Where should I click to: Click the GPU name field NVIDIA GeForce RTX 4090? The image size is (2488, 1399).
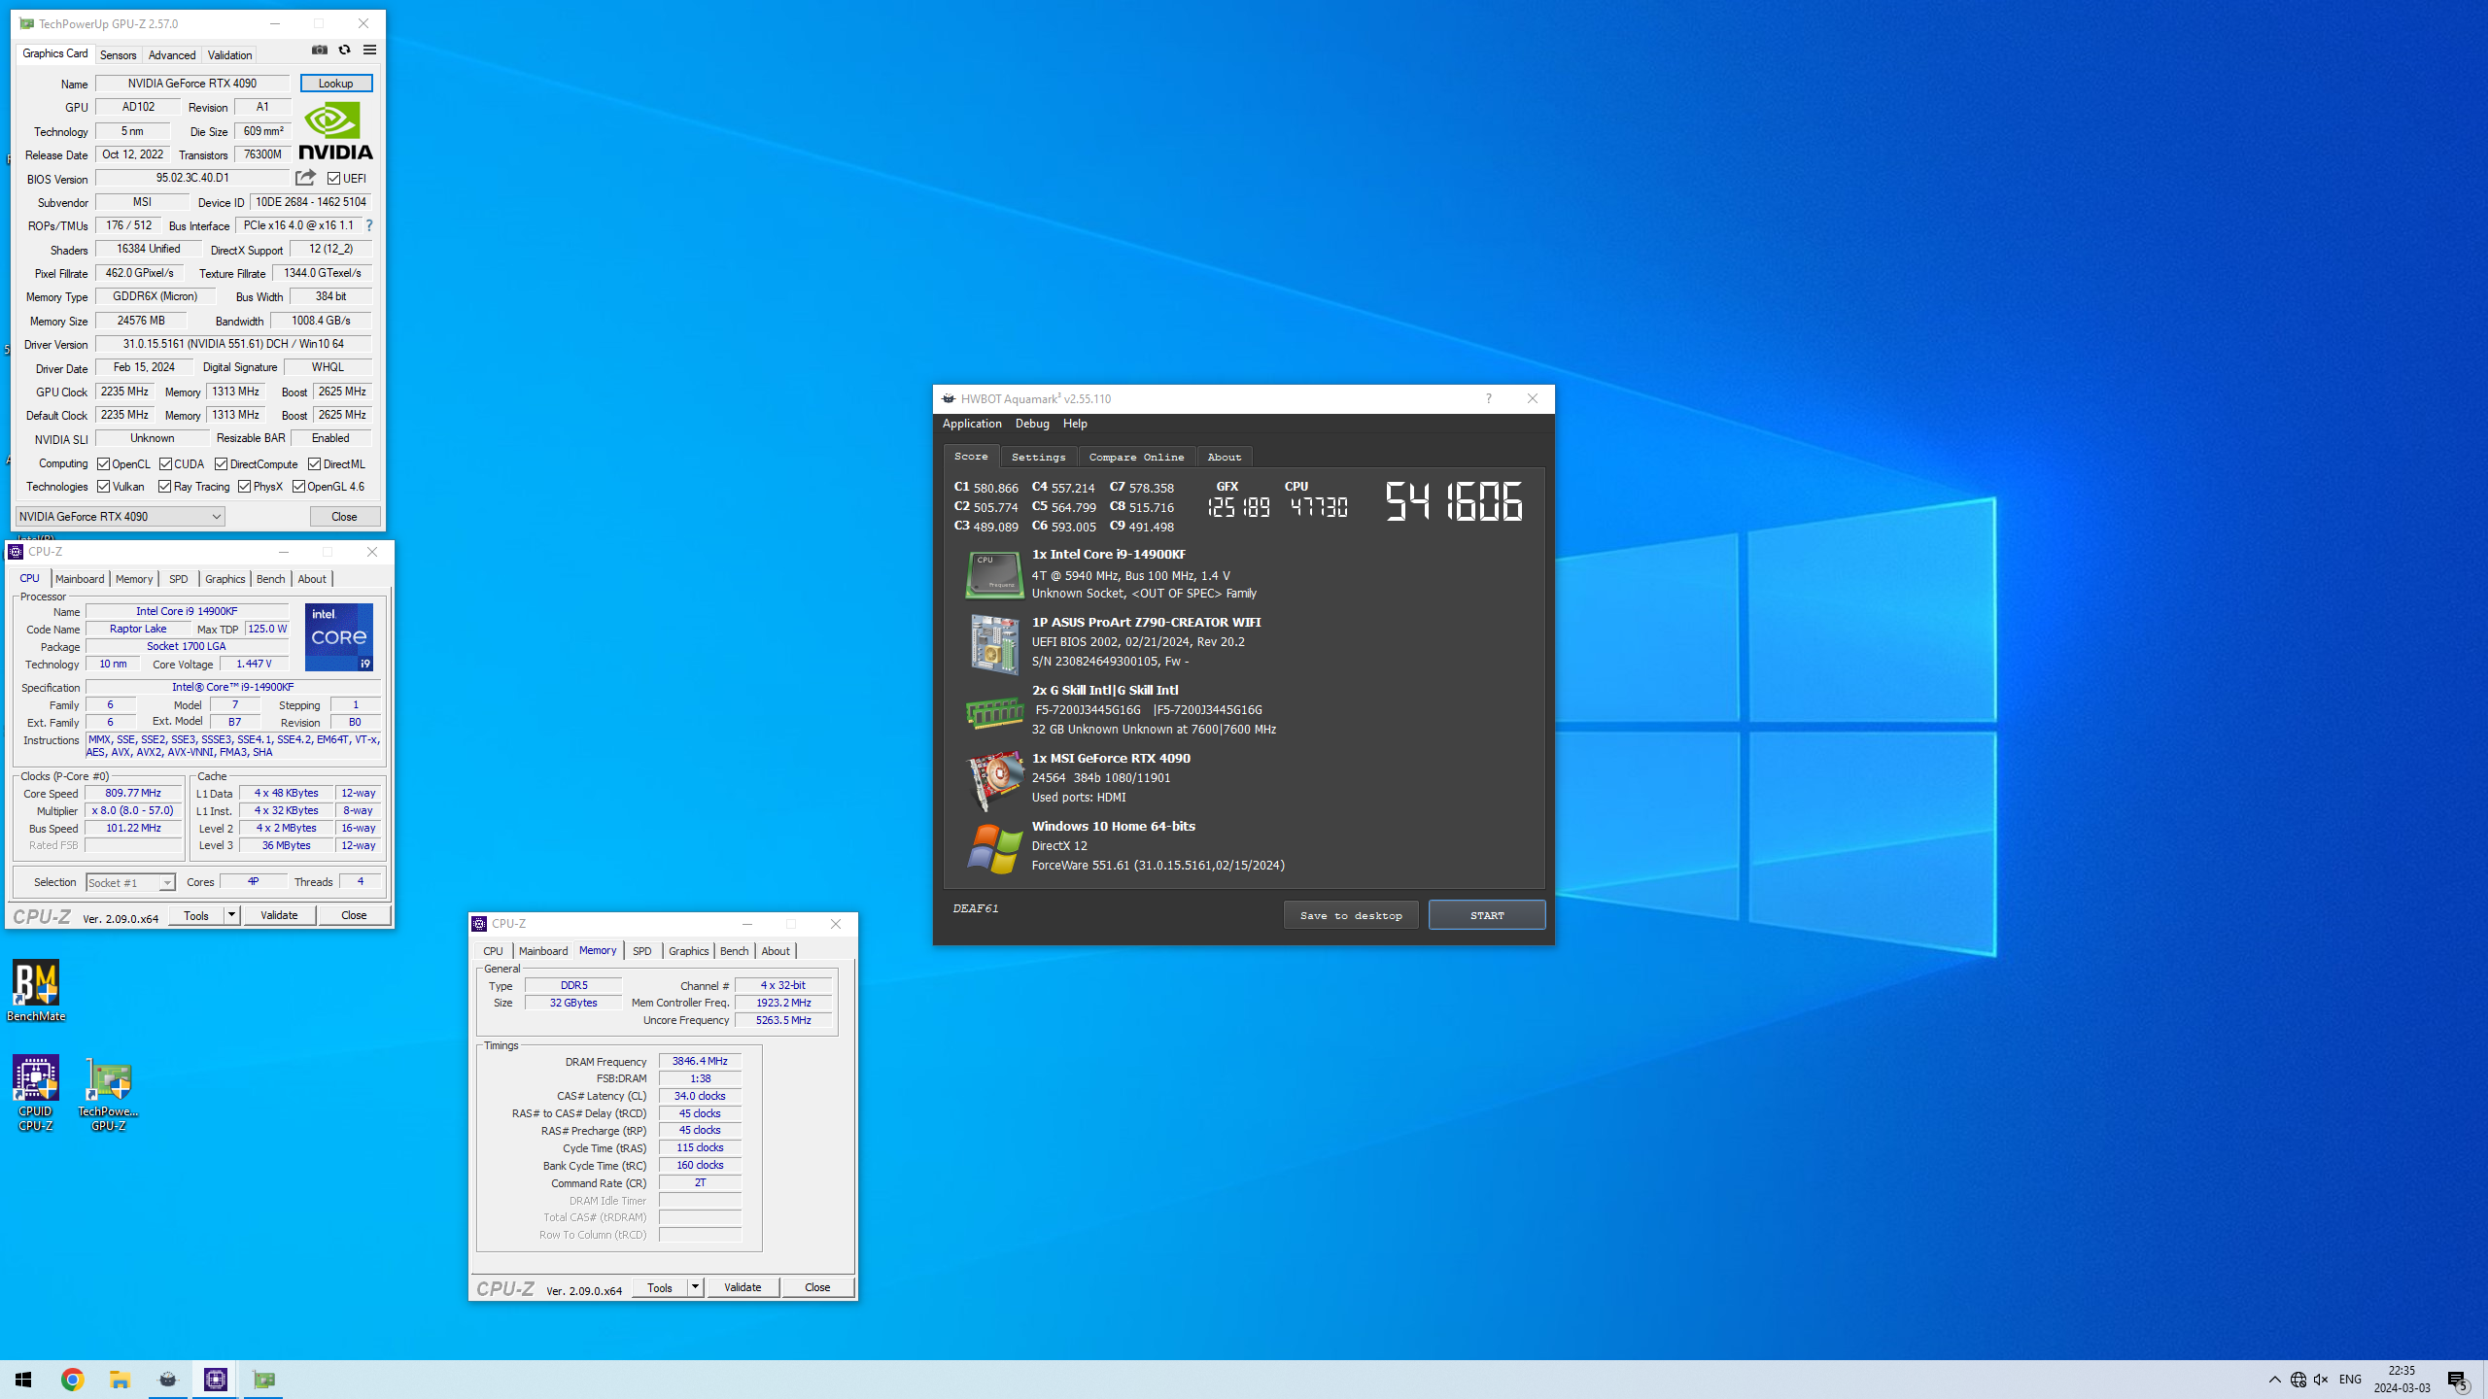tap(192, 84)
